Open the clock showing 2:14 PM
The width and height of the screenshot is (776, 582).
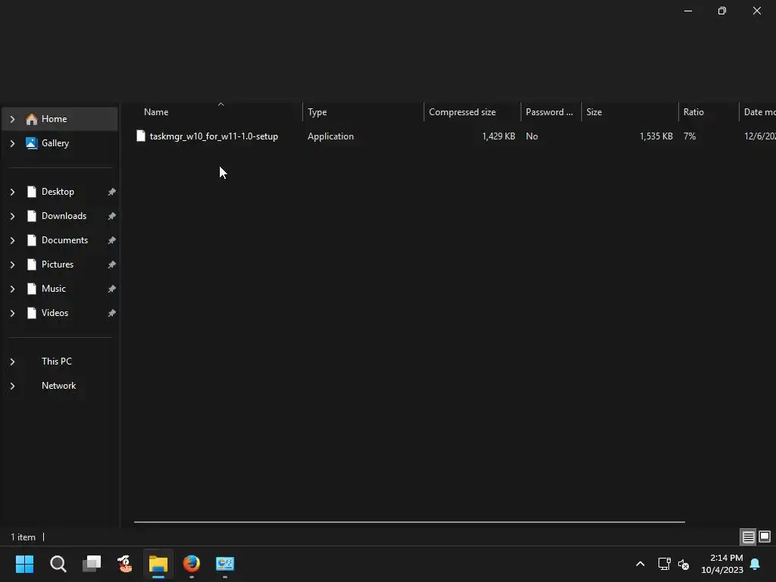722,564
